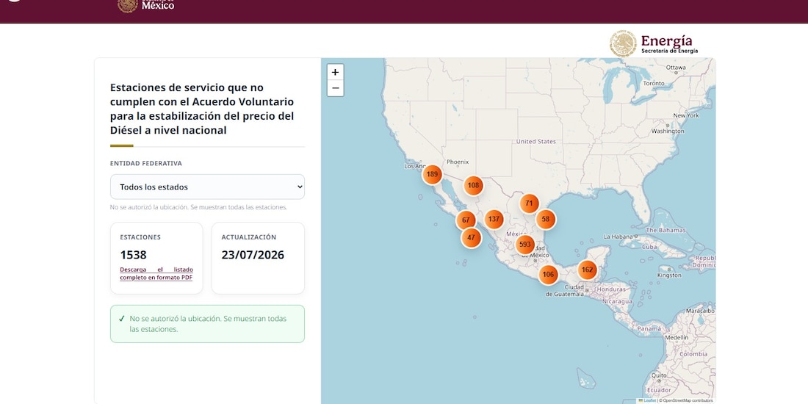The height and width of the screenshot is (404, 808).
Task: Click the United States map label
Action: pos(536,141)
